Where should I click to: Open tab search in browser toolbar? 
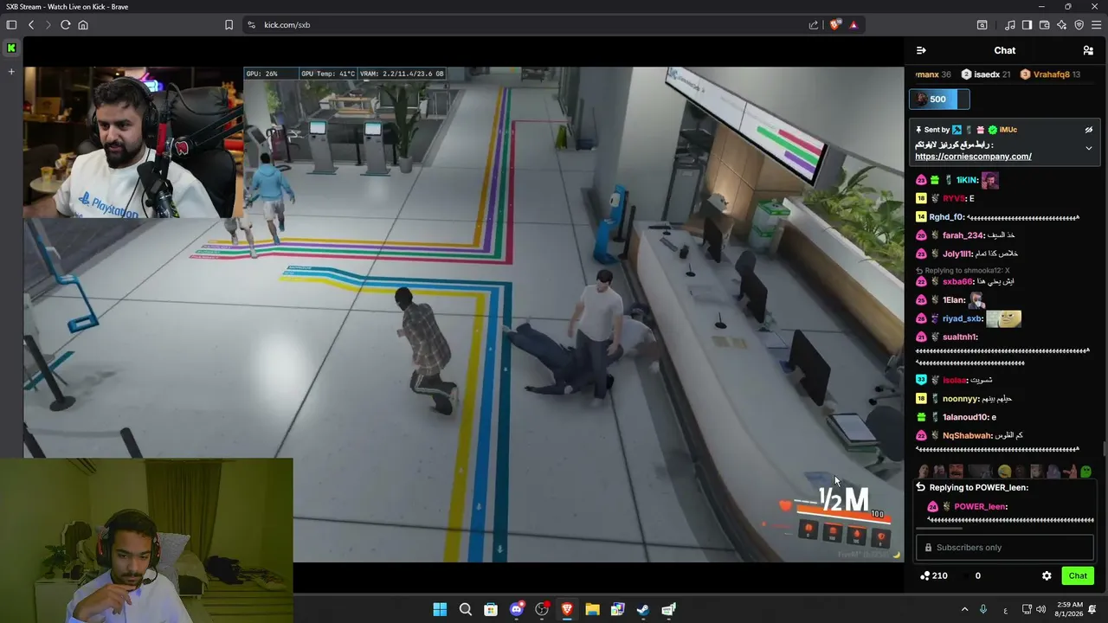tap(982, 25)
